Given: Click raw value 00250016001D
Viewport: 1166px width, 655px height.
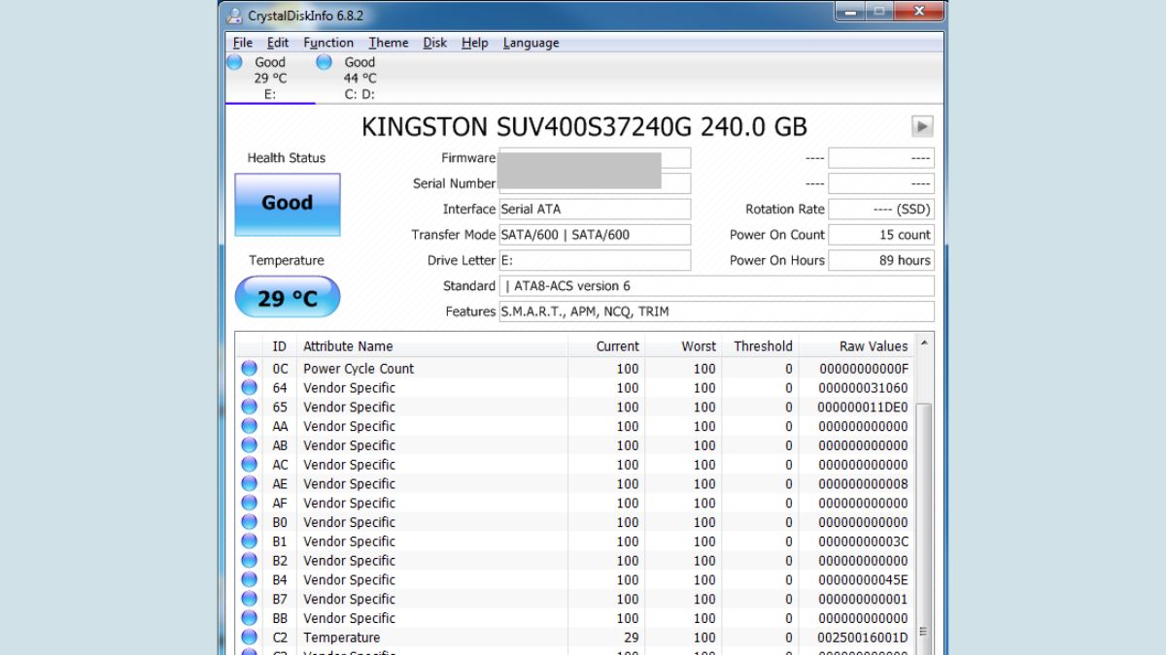Looking at the screenshot, I should tap(863, 638).
